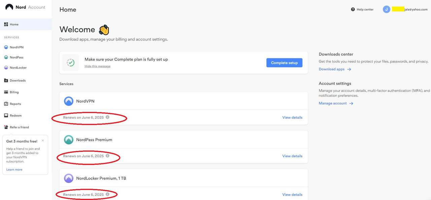
Task: Click the Complete setup button
Action: click(284, 63)
